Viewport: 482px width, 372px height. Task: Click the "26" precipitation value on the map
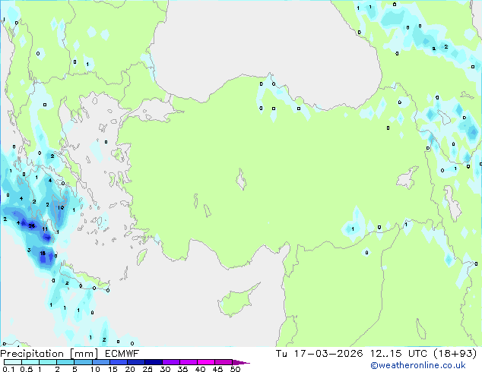32,226
